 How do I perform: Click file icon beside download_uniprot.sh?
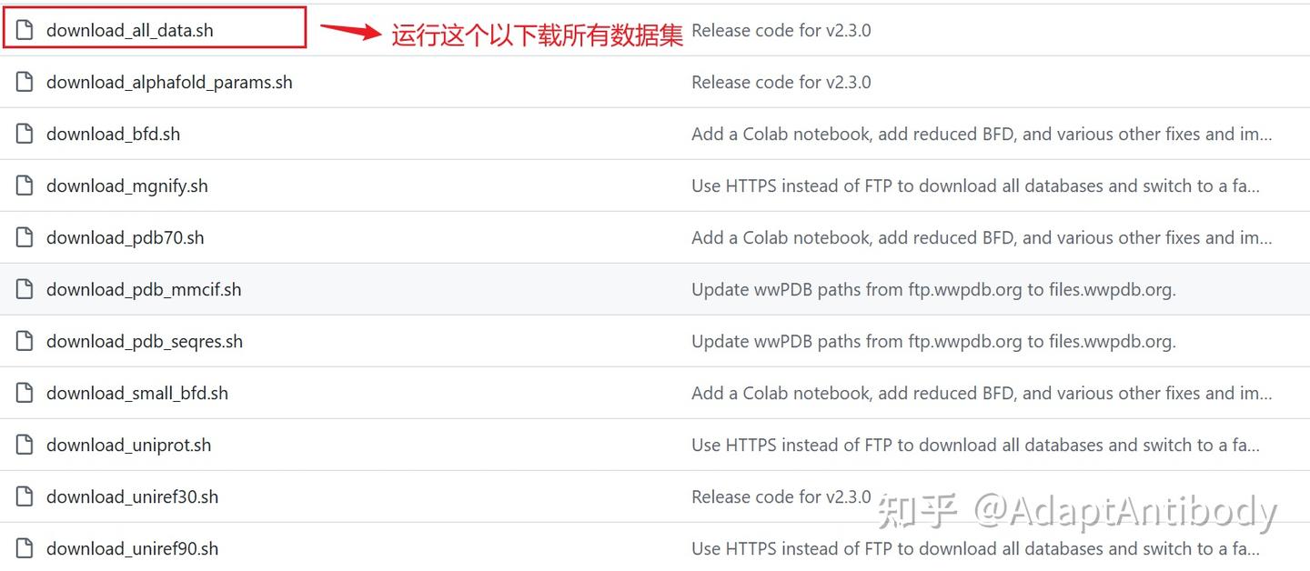(25, 445)
